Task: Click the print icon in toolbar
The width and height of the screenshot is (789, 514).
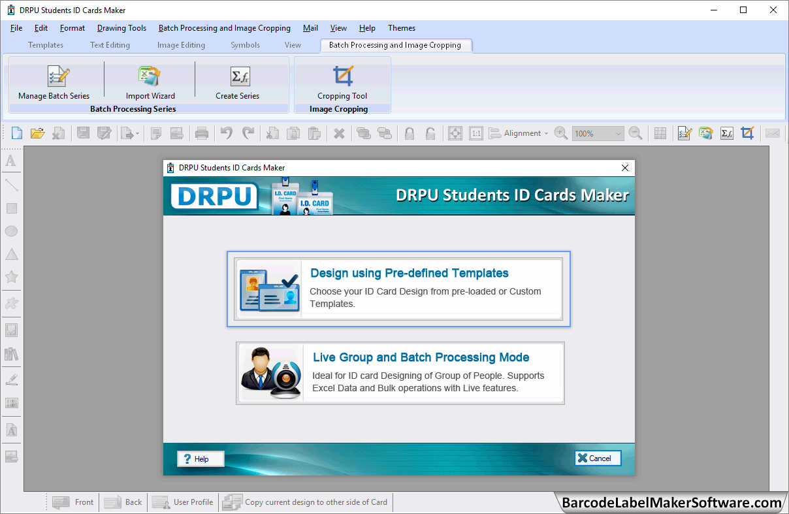Action: [x=202, y=133]
